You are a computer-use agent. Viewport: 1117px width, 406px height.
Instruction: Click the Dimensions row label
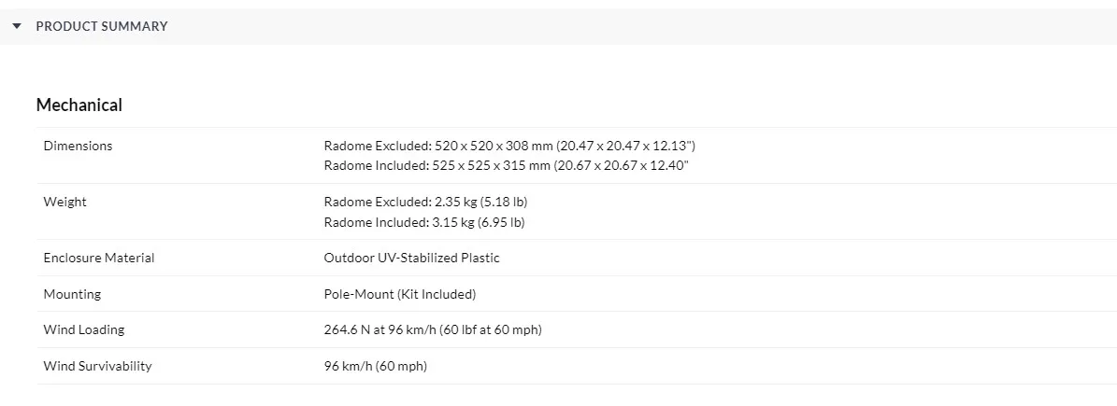click(78, 146)
